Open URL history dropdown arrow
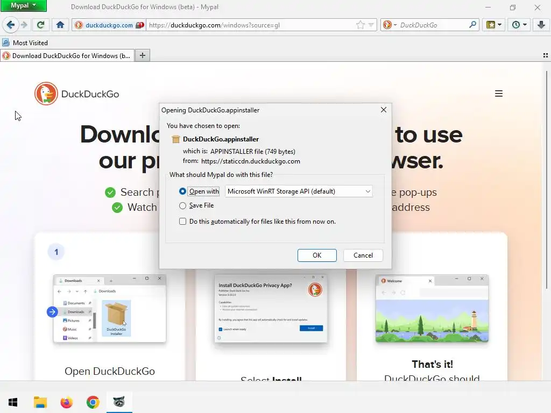551x413 pixels. click(371, 25)
